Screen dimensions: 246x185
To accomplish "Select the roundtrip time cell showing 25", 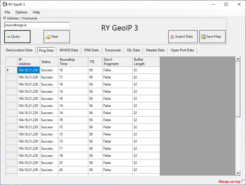I will point(73,163).
